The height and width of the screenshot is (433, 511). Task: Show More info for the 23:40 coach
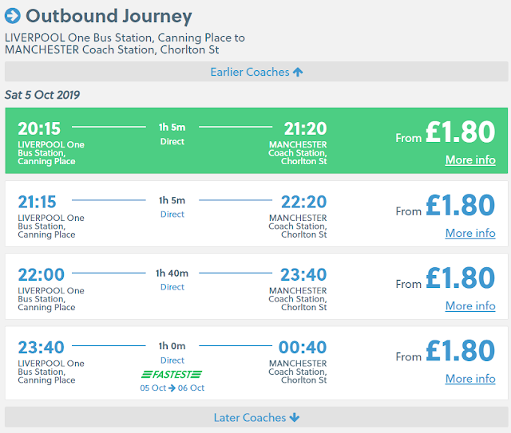click(470, 379)
